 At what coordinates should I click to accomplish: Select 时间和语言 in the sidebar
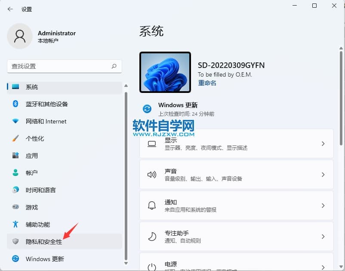[x=40, y=190]
